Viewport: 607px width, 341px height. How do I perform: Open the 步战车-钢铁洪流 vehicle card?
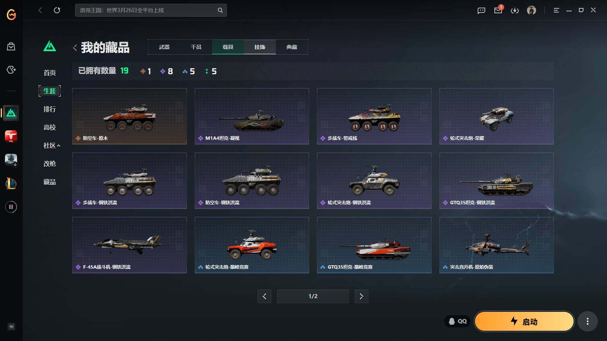click(129, 181)
